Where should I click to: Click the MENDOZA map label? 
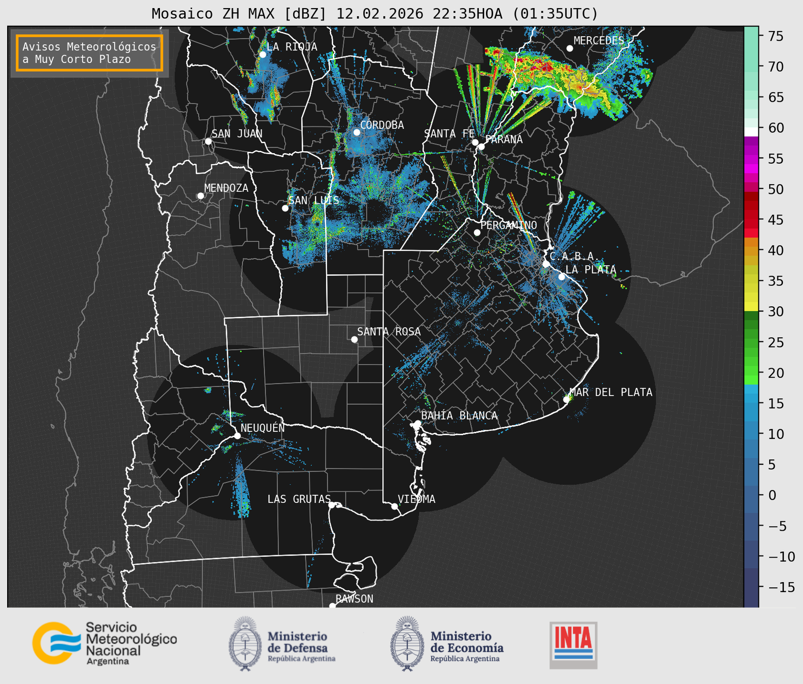tap(226, 188)
